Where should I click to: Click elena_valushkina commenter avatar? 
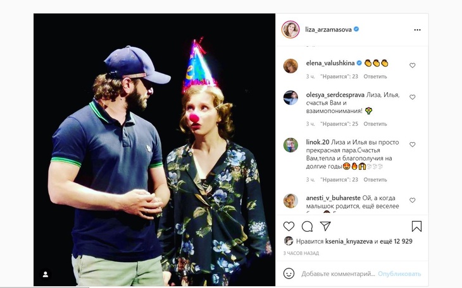point(290,66)
